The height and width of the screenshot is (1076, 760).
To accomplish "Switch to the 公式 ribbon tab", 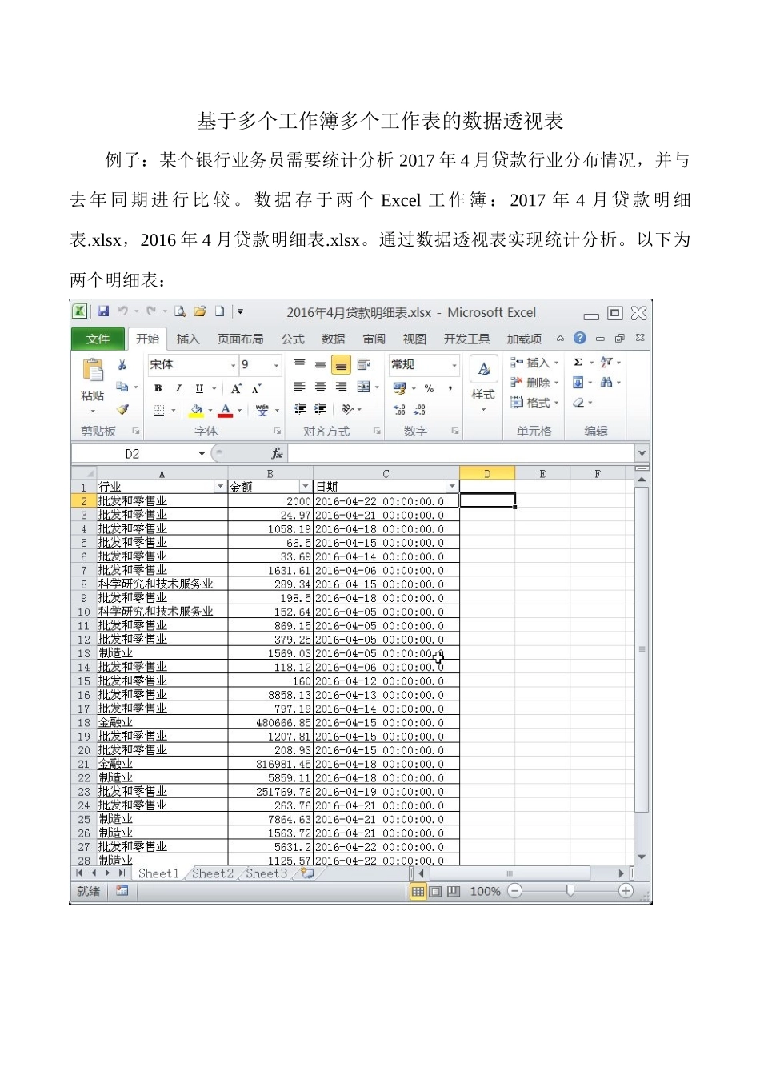I will pos(293,339).
